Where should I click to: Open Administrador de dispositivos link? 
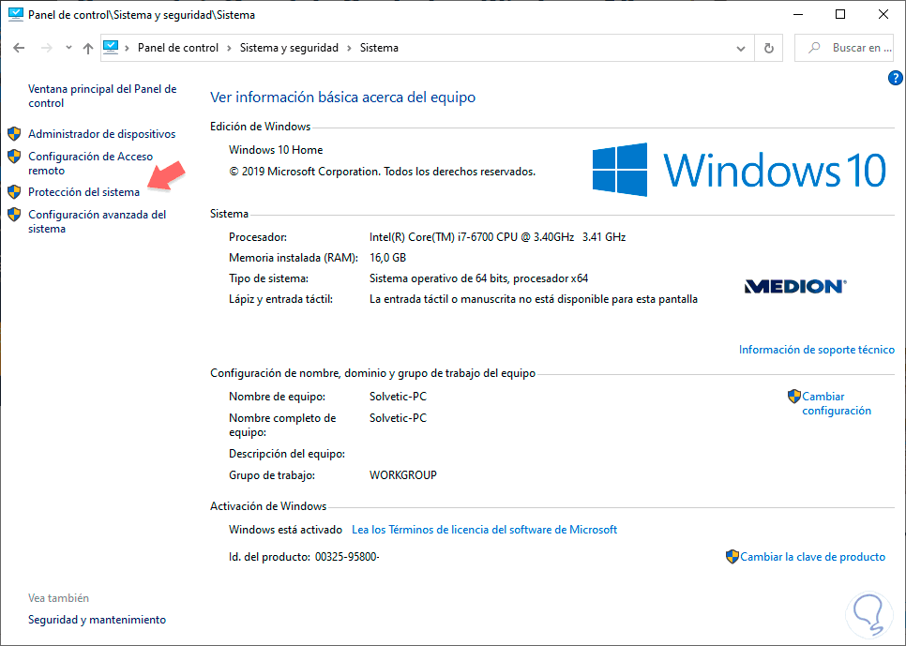click(x=101, y=134)
